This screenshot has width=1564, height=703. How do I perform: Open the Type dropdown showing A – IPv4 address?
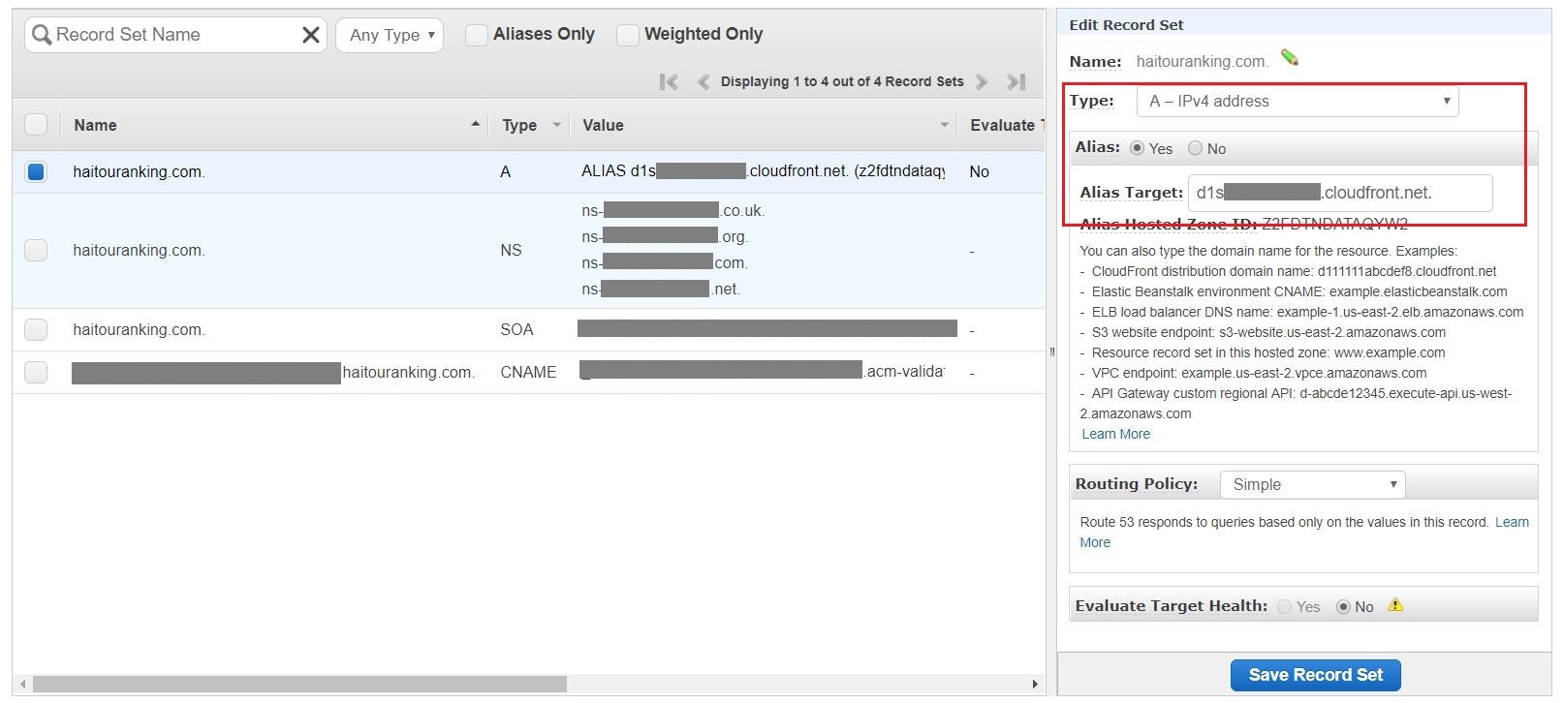point(1298,101)
